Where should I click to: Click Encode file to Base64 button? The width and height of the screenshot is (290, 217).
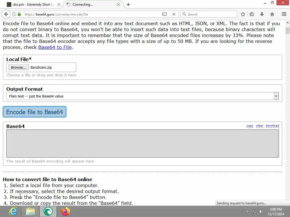(35, 112)
